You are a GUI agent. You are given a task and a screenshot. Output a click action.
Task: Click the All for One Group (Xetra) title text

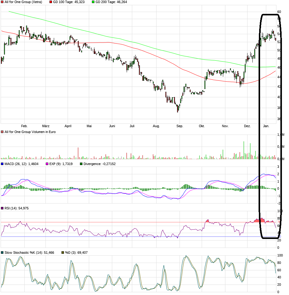point(23,2)
